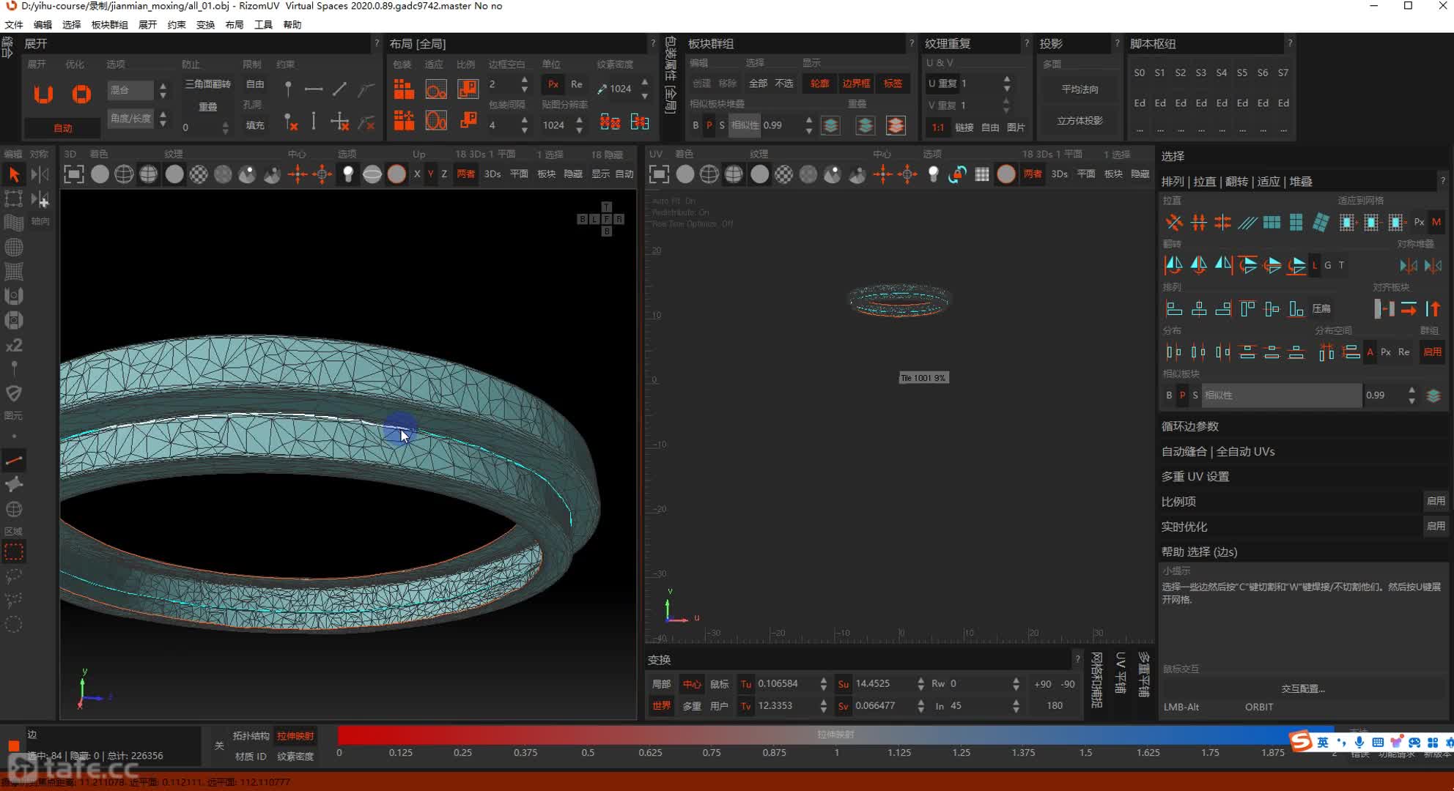Open the 展开 menu in the menu bar
Image resolution: width=1454 pixels, height=791 pixels.
point(147,24)
